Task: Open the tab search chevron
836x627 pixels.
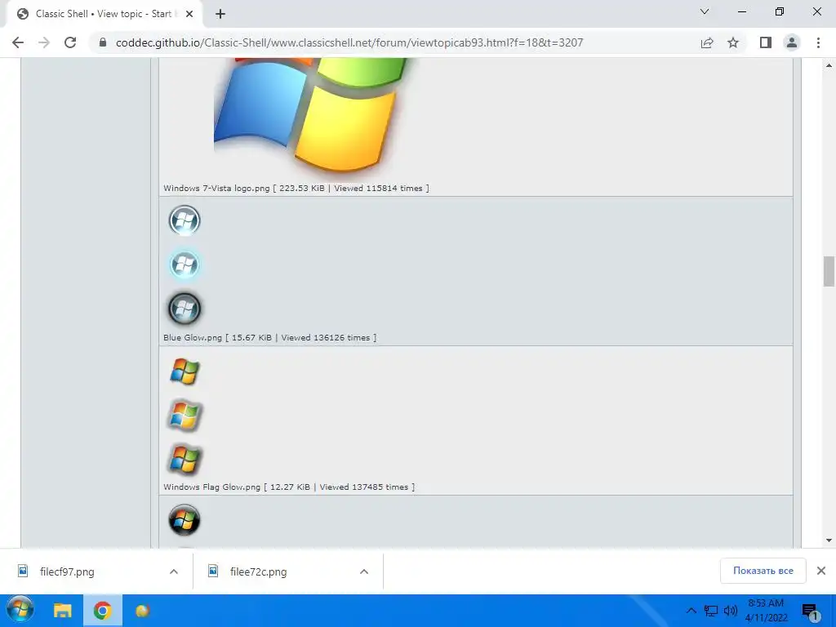Action: [x=705, y=11]
